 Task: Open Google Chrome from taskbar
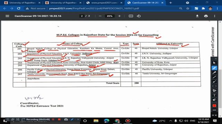coord(117,121)
